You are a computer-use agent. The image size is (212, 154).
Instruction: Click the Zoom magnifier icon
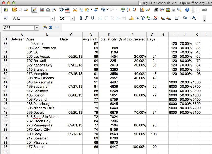pos(179,10)
